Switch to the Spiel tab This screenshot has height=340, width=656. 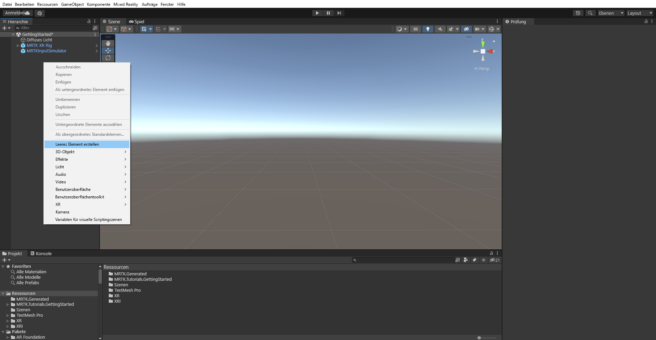136,22
